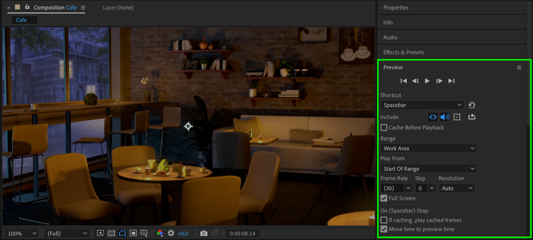
Task: Uncheck the Full Screen option
Action: click(384, 198)
